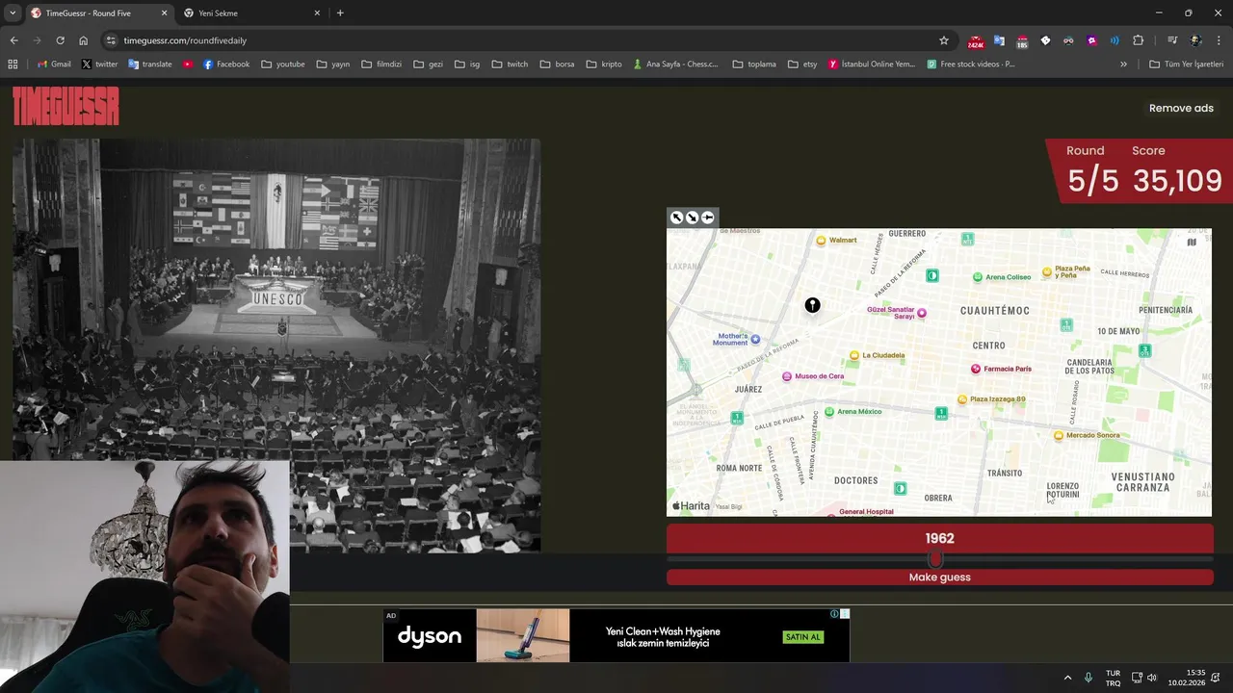The image size is (1233, 693).
Task: Open the youtube bookmarks folder
Action: click(x=282, y=64)
